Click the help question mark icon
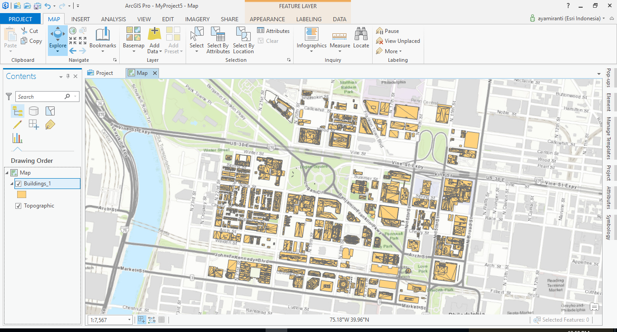This screenshot has width=617, height=332. (568, 6)
